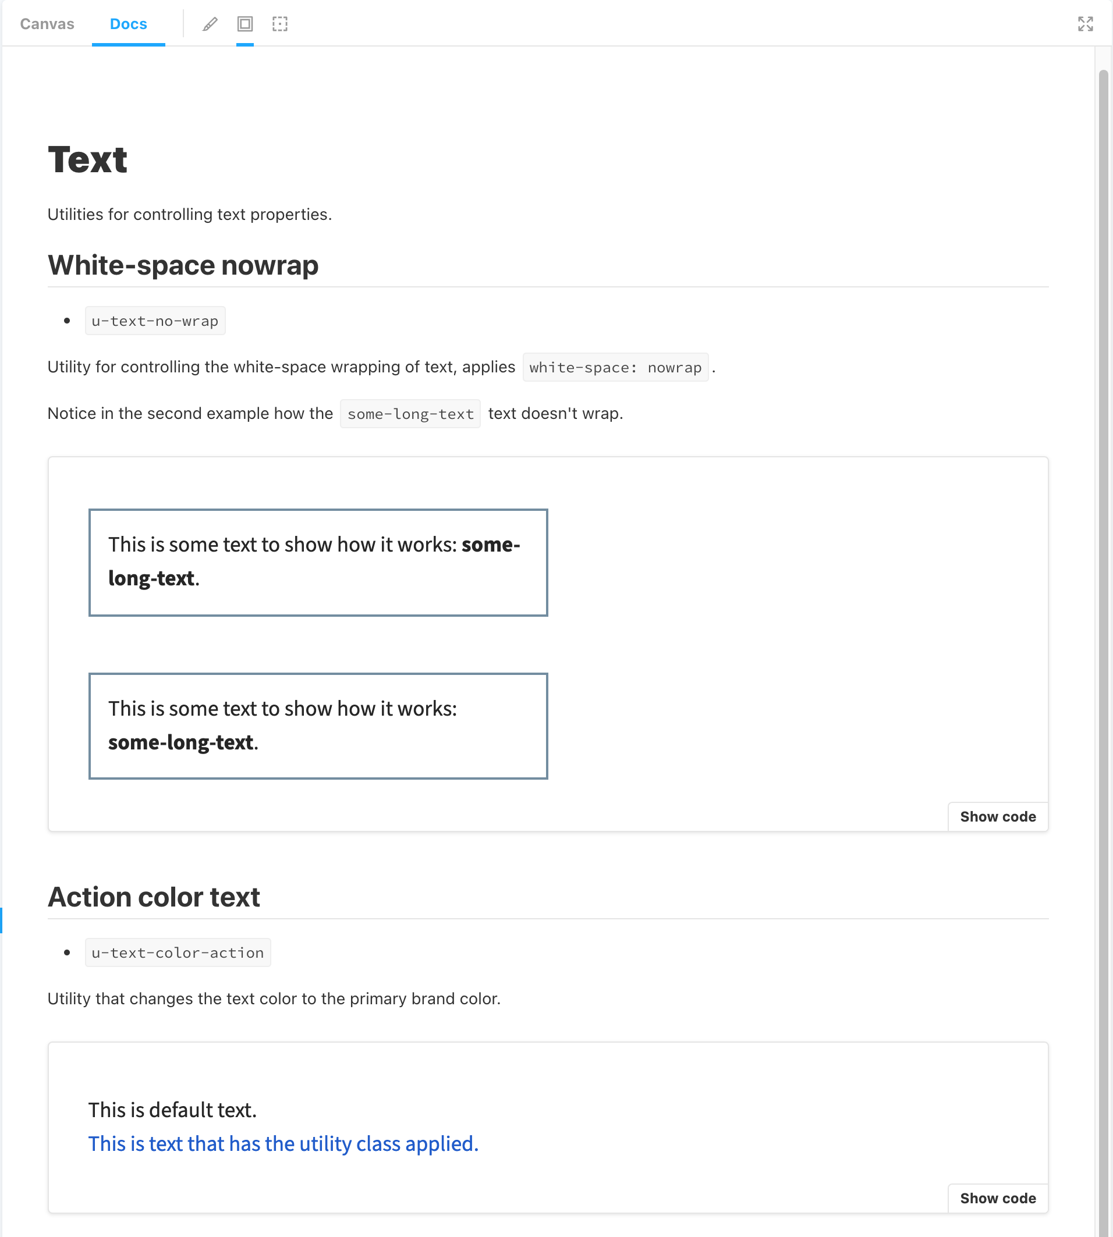The image size is (1113, 1237).
Task: Enter fullscreen with the expand arrows icon
Action: pos(1085,24)
